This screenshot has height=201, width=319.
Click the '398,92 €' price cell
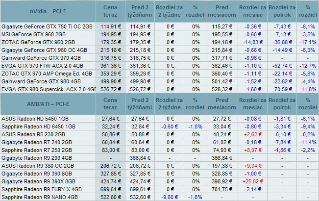point(222,182)
